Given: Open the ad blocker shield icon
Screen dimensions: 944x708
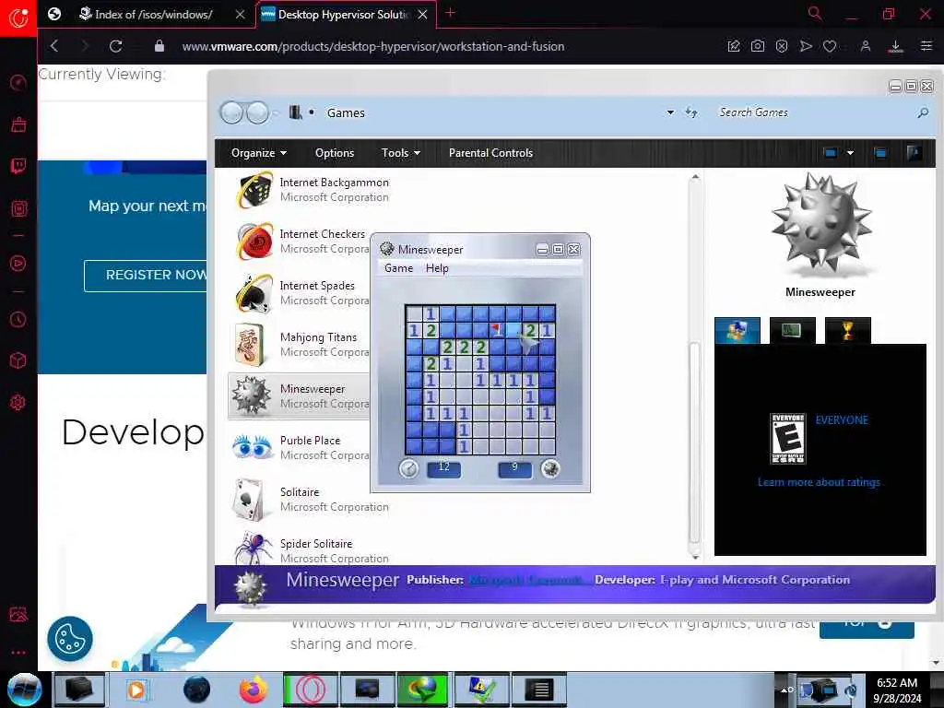Looking at the screenshot, I should 782,46.
